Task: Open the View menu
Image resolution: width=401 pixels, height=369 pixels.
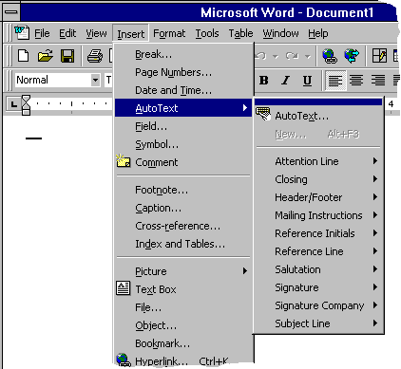Action: [x=96, y=33]
